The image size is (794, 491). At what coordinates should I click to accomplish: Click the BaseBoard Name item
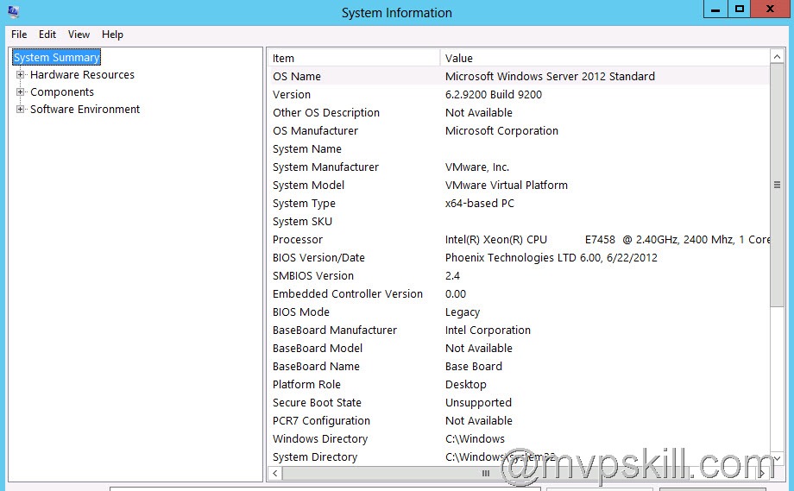pyautogui.click(x=316, y=367)
